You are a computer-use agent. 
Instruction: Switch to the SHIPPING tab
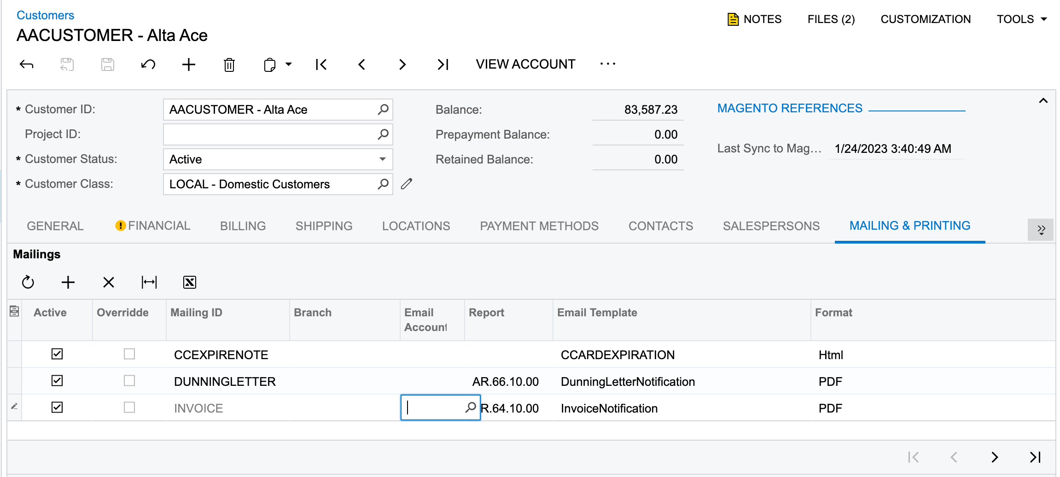(324, 226)
